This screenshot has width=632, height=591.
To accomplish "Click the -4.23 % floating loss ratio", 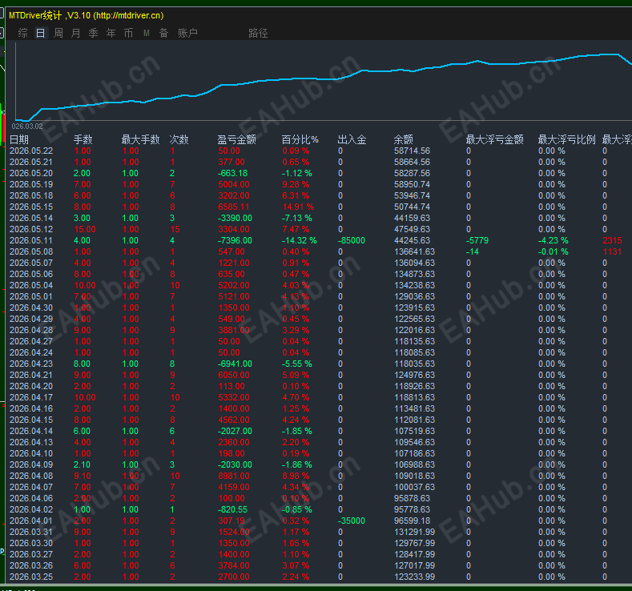I will click(x=554, y=240).
